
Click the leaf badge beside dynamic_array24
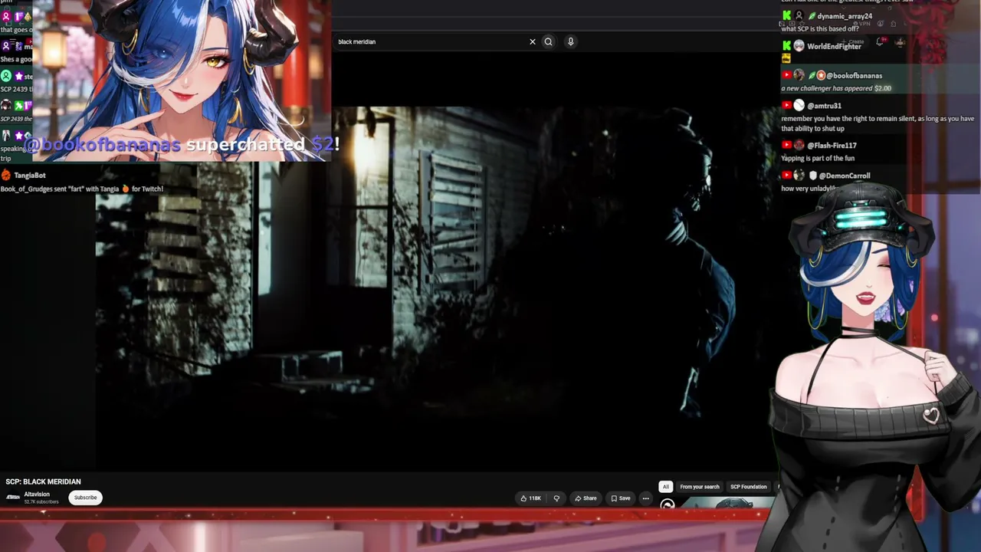(812, 16)
